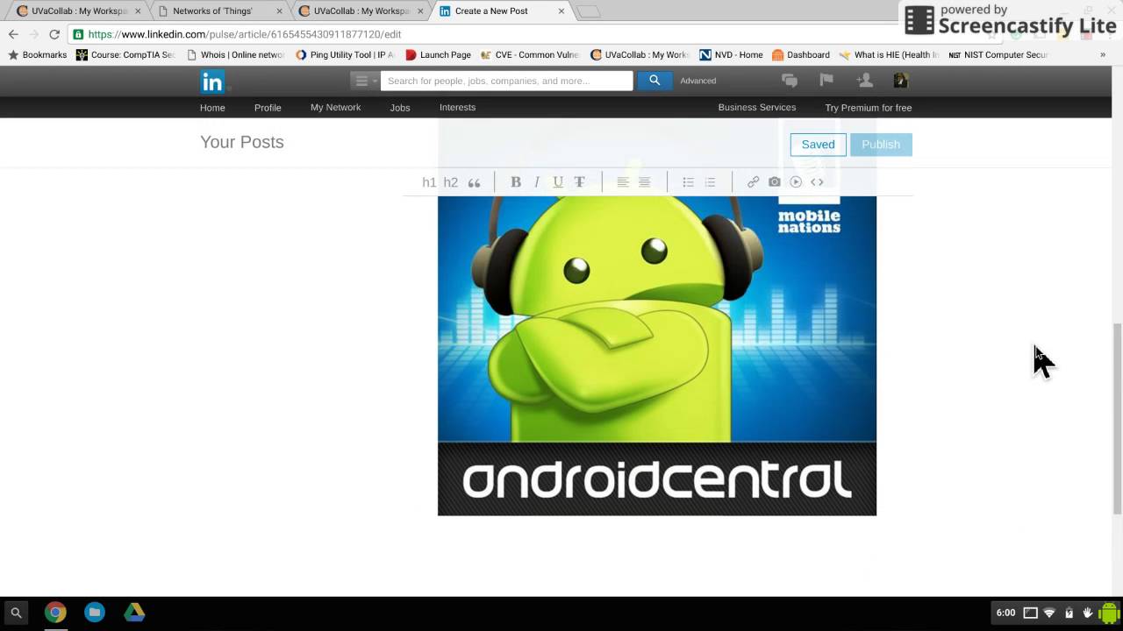This screenshot has height=631, width=1123.
Task: Apply h1 heading format
Action: [429, 182]
